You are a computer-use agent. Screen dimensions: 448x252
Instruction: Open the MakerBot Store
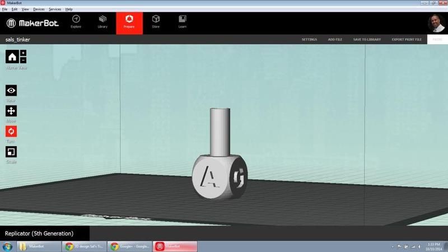pos(156,22)
